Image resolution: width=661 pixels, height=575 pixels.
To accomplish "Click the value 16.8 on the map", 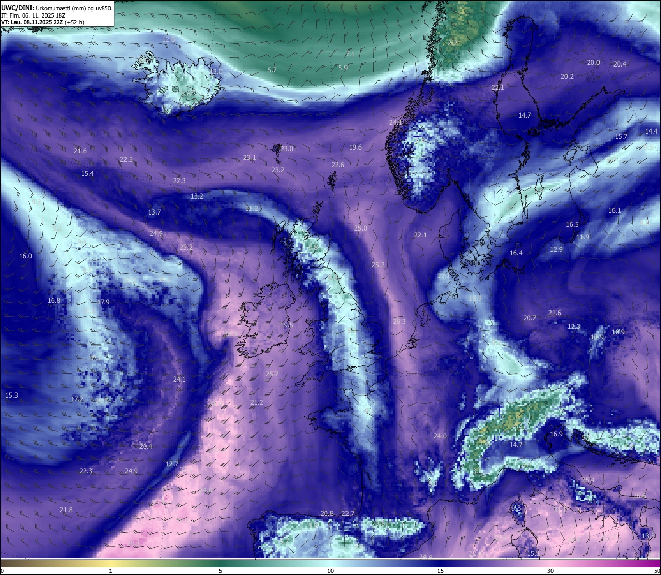I will click(54, 301).
